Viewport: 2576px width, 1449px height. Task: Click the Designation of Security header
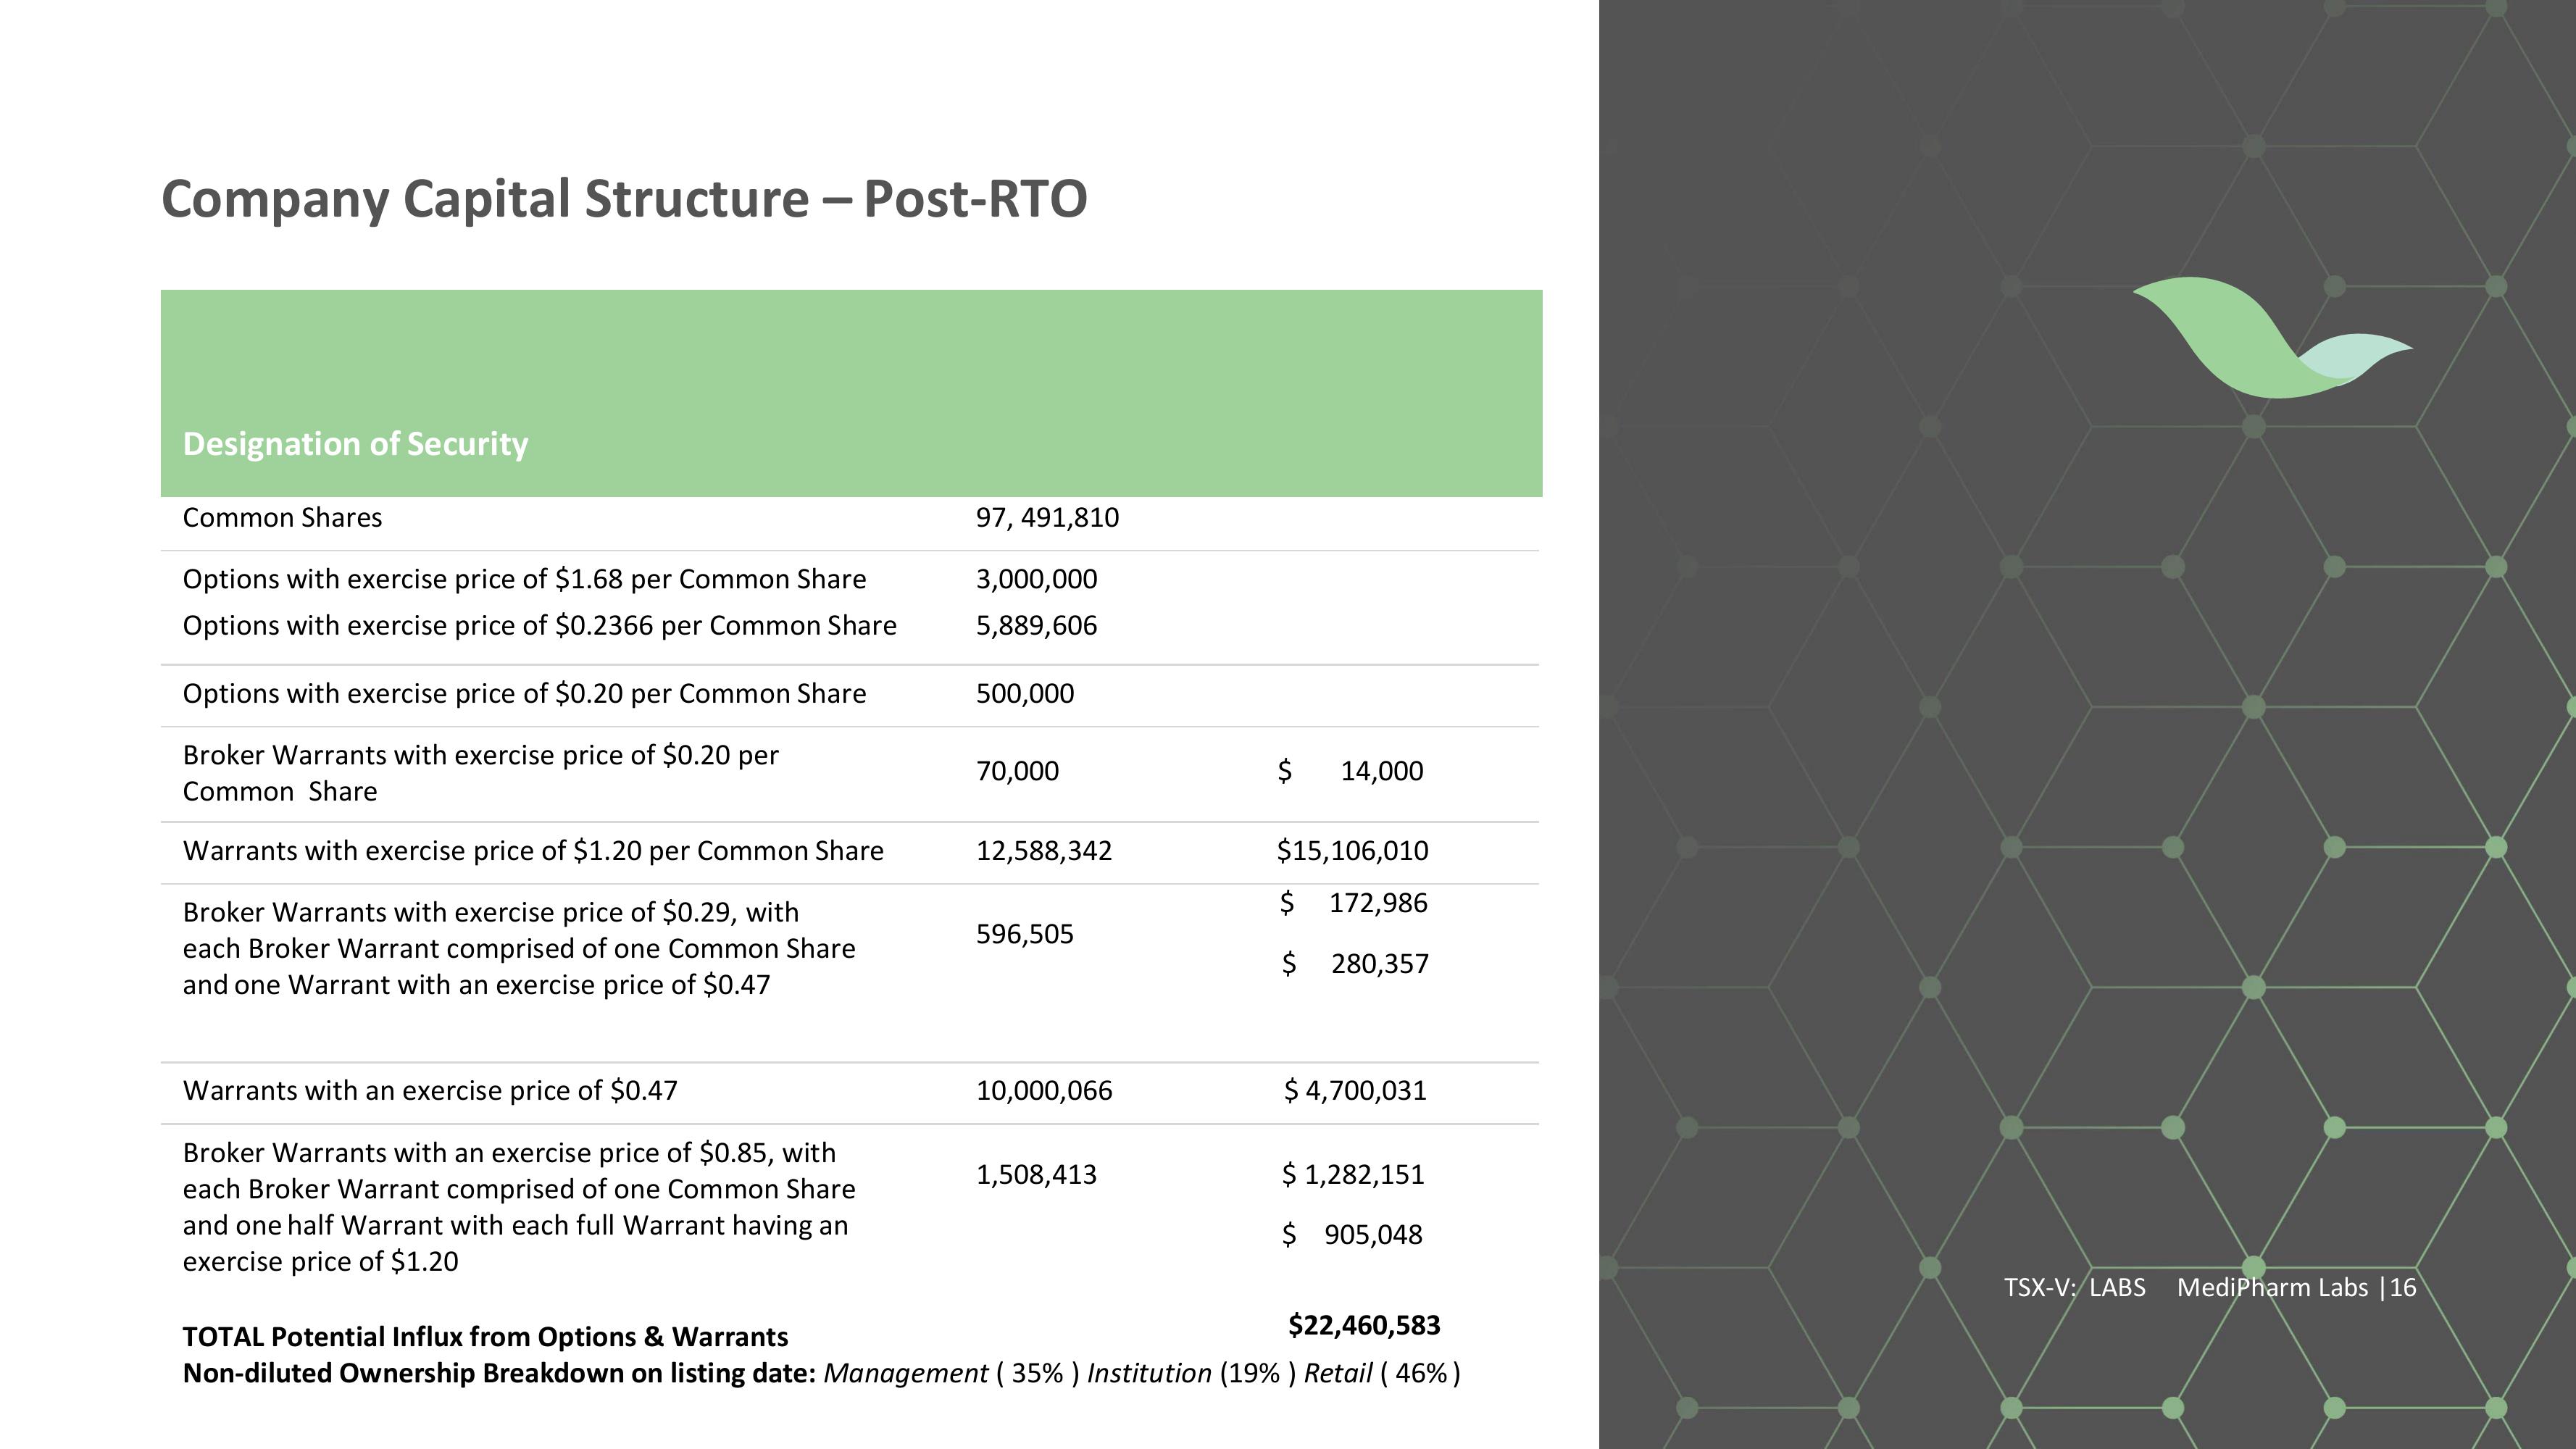pyautogui.click(x=355, y=444)
